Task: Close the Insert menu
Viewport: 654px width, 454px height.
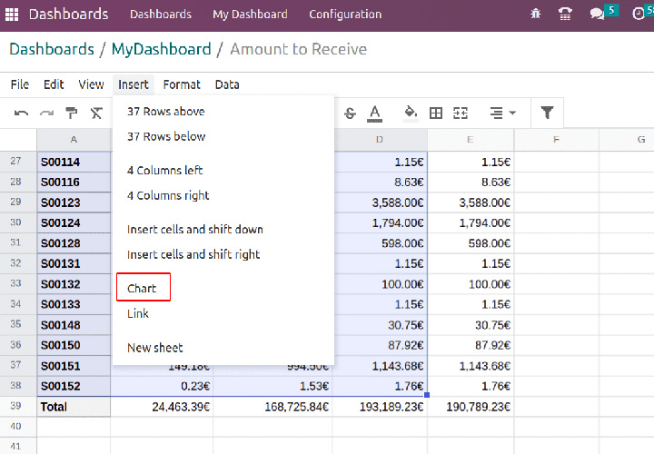Action: point(133,84)
